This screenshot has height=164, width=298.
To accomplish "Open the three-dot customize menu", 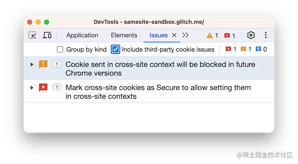I will (x=266, y=35).
